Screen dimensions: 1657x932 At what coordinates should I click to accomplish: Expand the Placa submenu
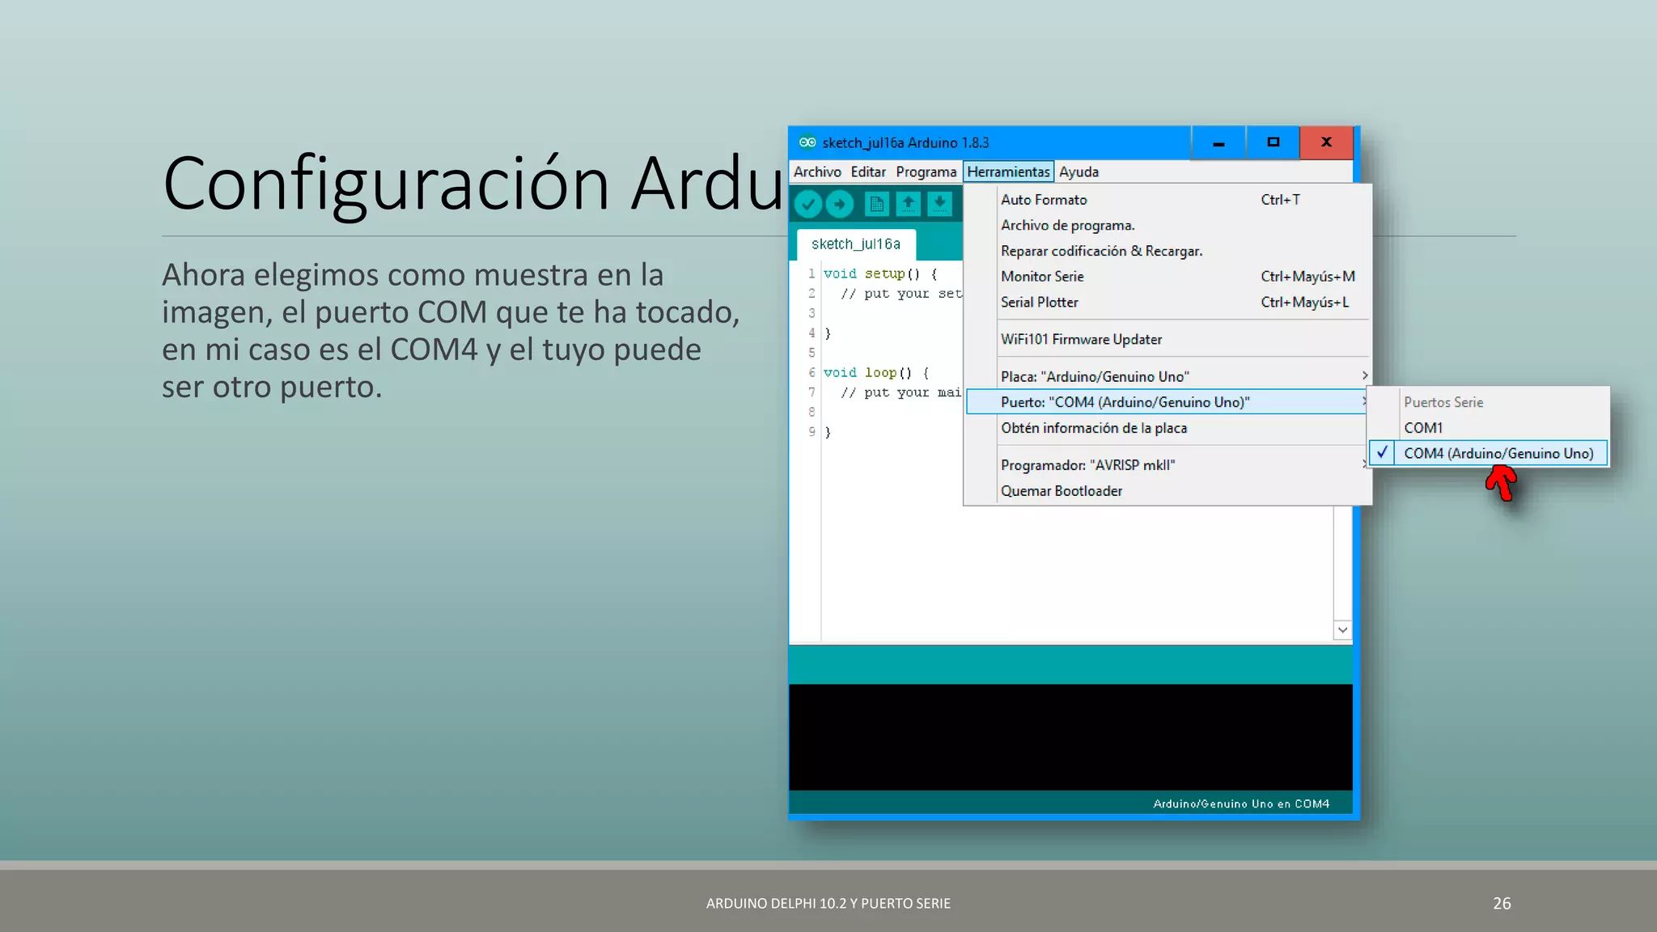tap(1168, 377)
